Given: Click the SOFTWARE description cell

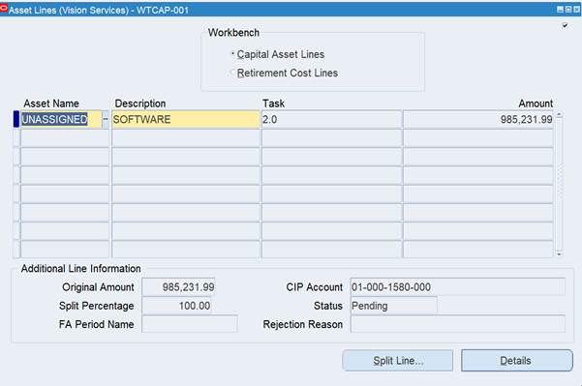Looking at the screenshot, I should [186, 119].
